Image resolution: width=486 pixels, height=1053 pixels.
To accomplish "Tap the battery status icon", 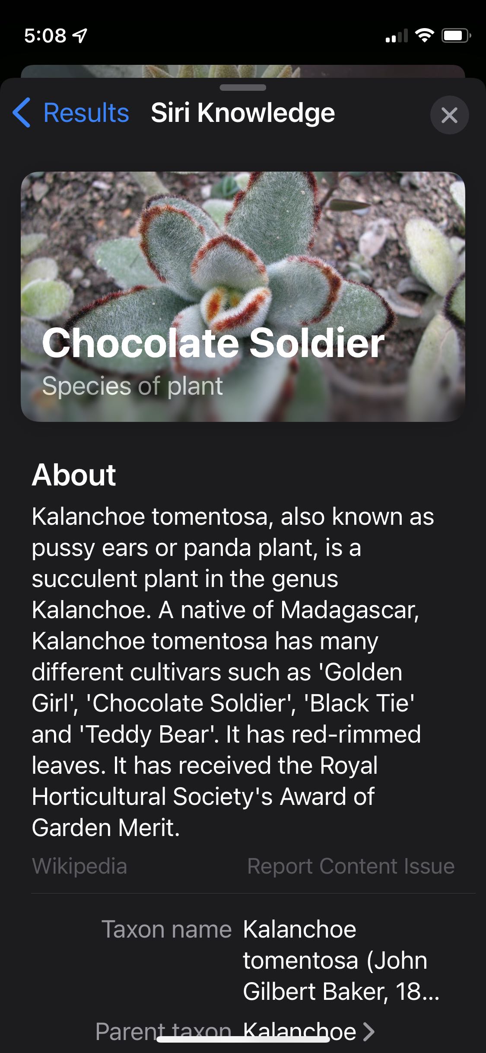I will (x=456, y=35).
